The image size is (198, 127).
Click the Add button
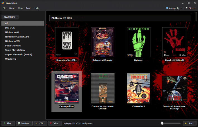pos(190,123)
